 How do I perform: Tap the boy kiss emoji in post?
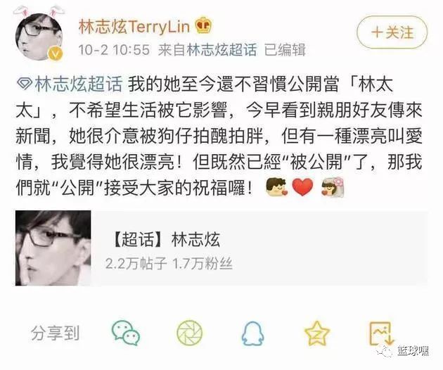[277, 187]
